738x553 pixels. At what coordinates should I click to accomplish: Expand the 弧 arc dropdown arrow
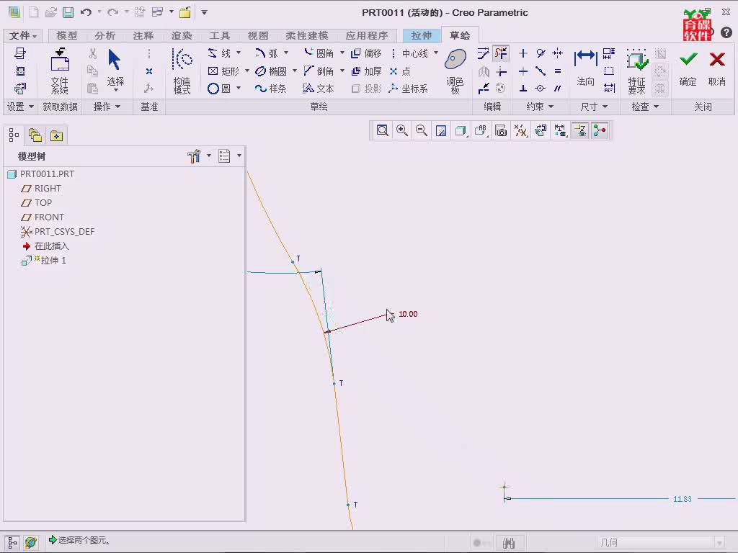[x=285, y=53]
